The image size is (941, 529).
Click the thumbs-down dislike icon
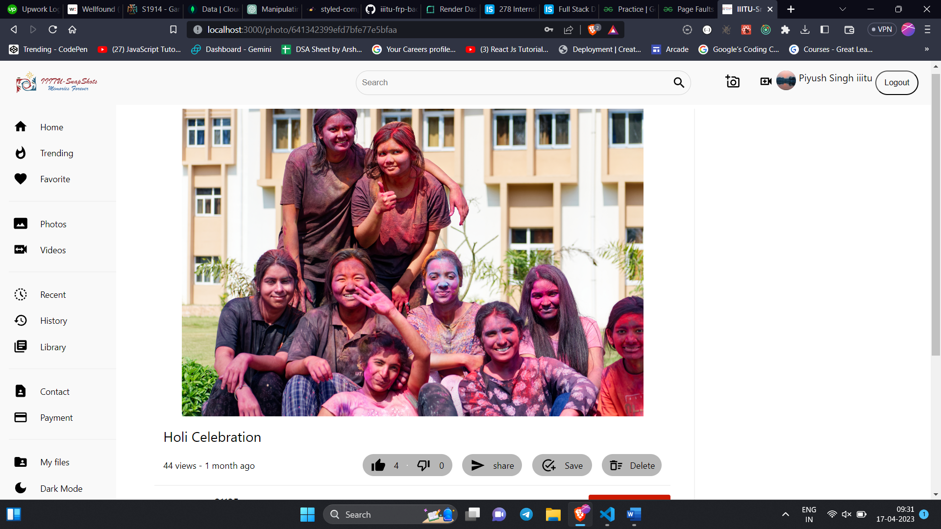(423, 465)
